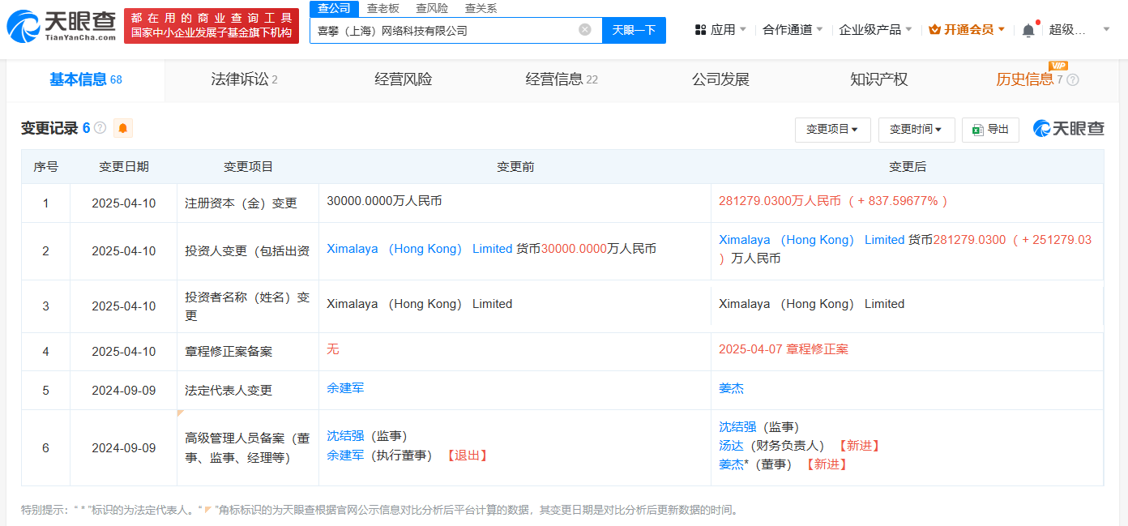Open 余建军 link in 法定代表人变更 row

click(345, 388)
